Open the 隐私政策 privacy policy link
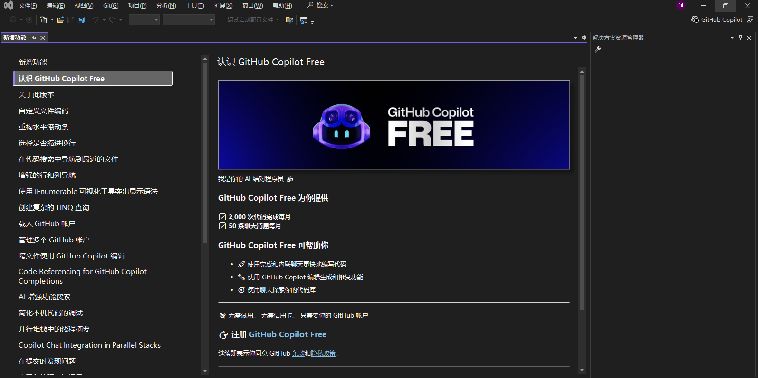The image size is (758, 378). (x=323, y=353)
